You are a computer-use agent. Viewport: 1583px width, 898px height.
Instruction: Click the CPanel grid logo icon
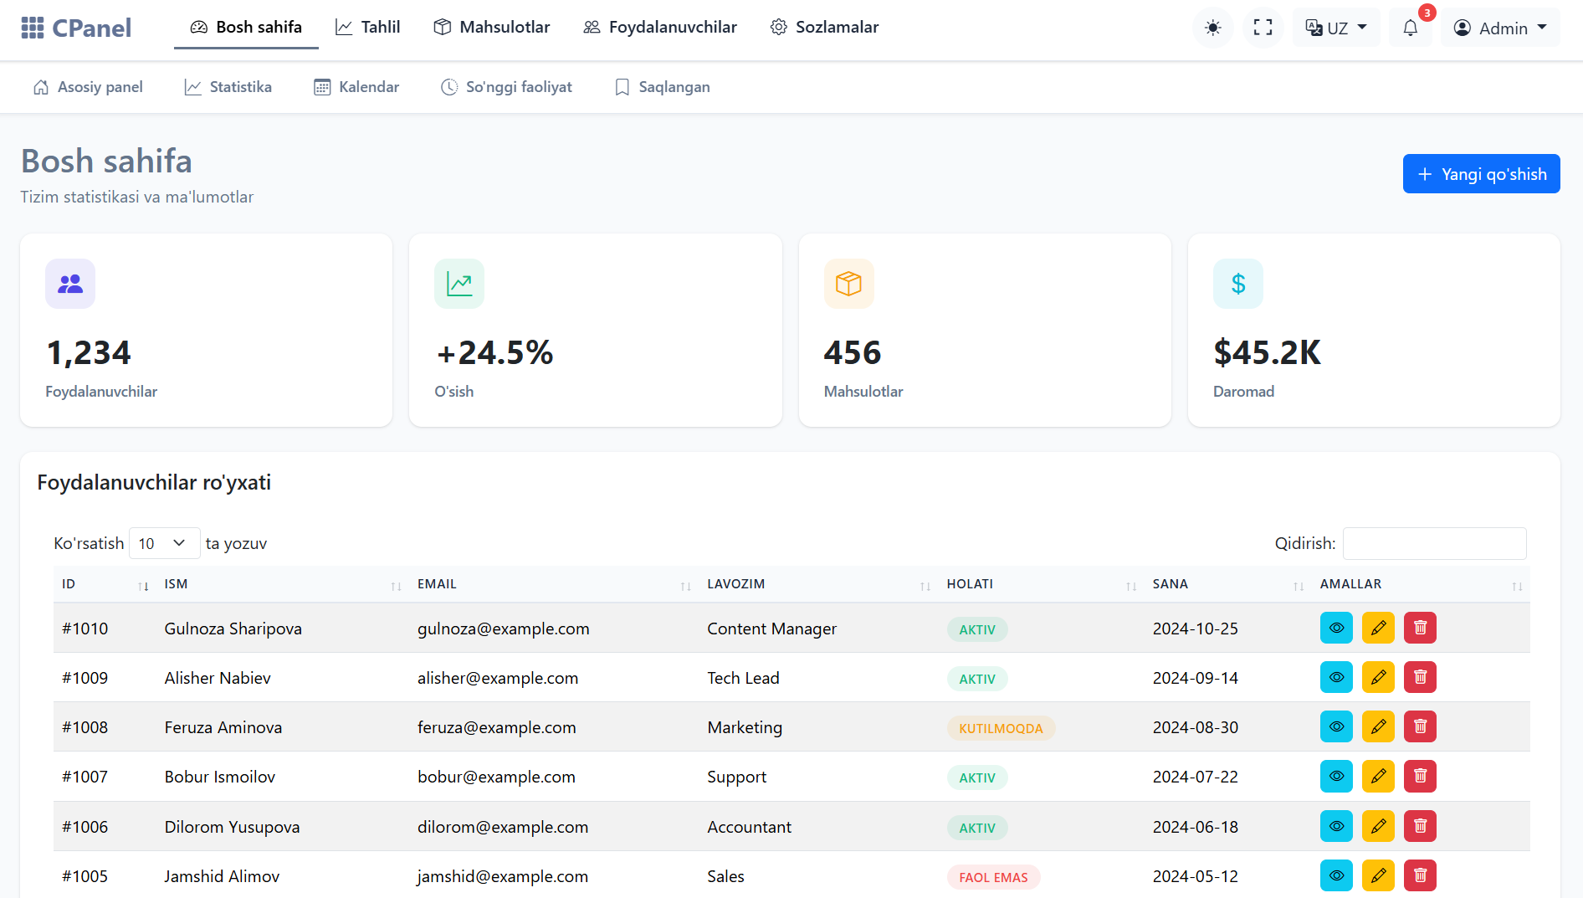click(x=33, y=28)
